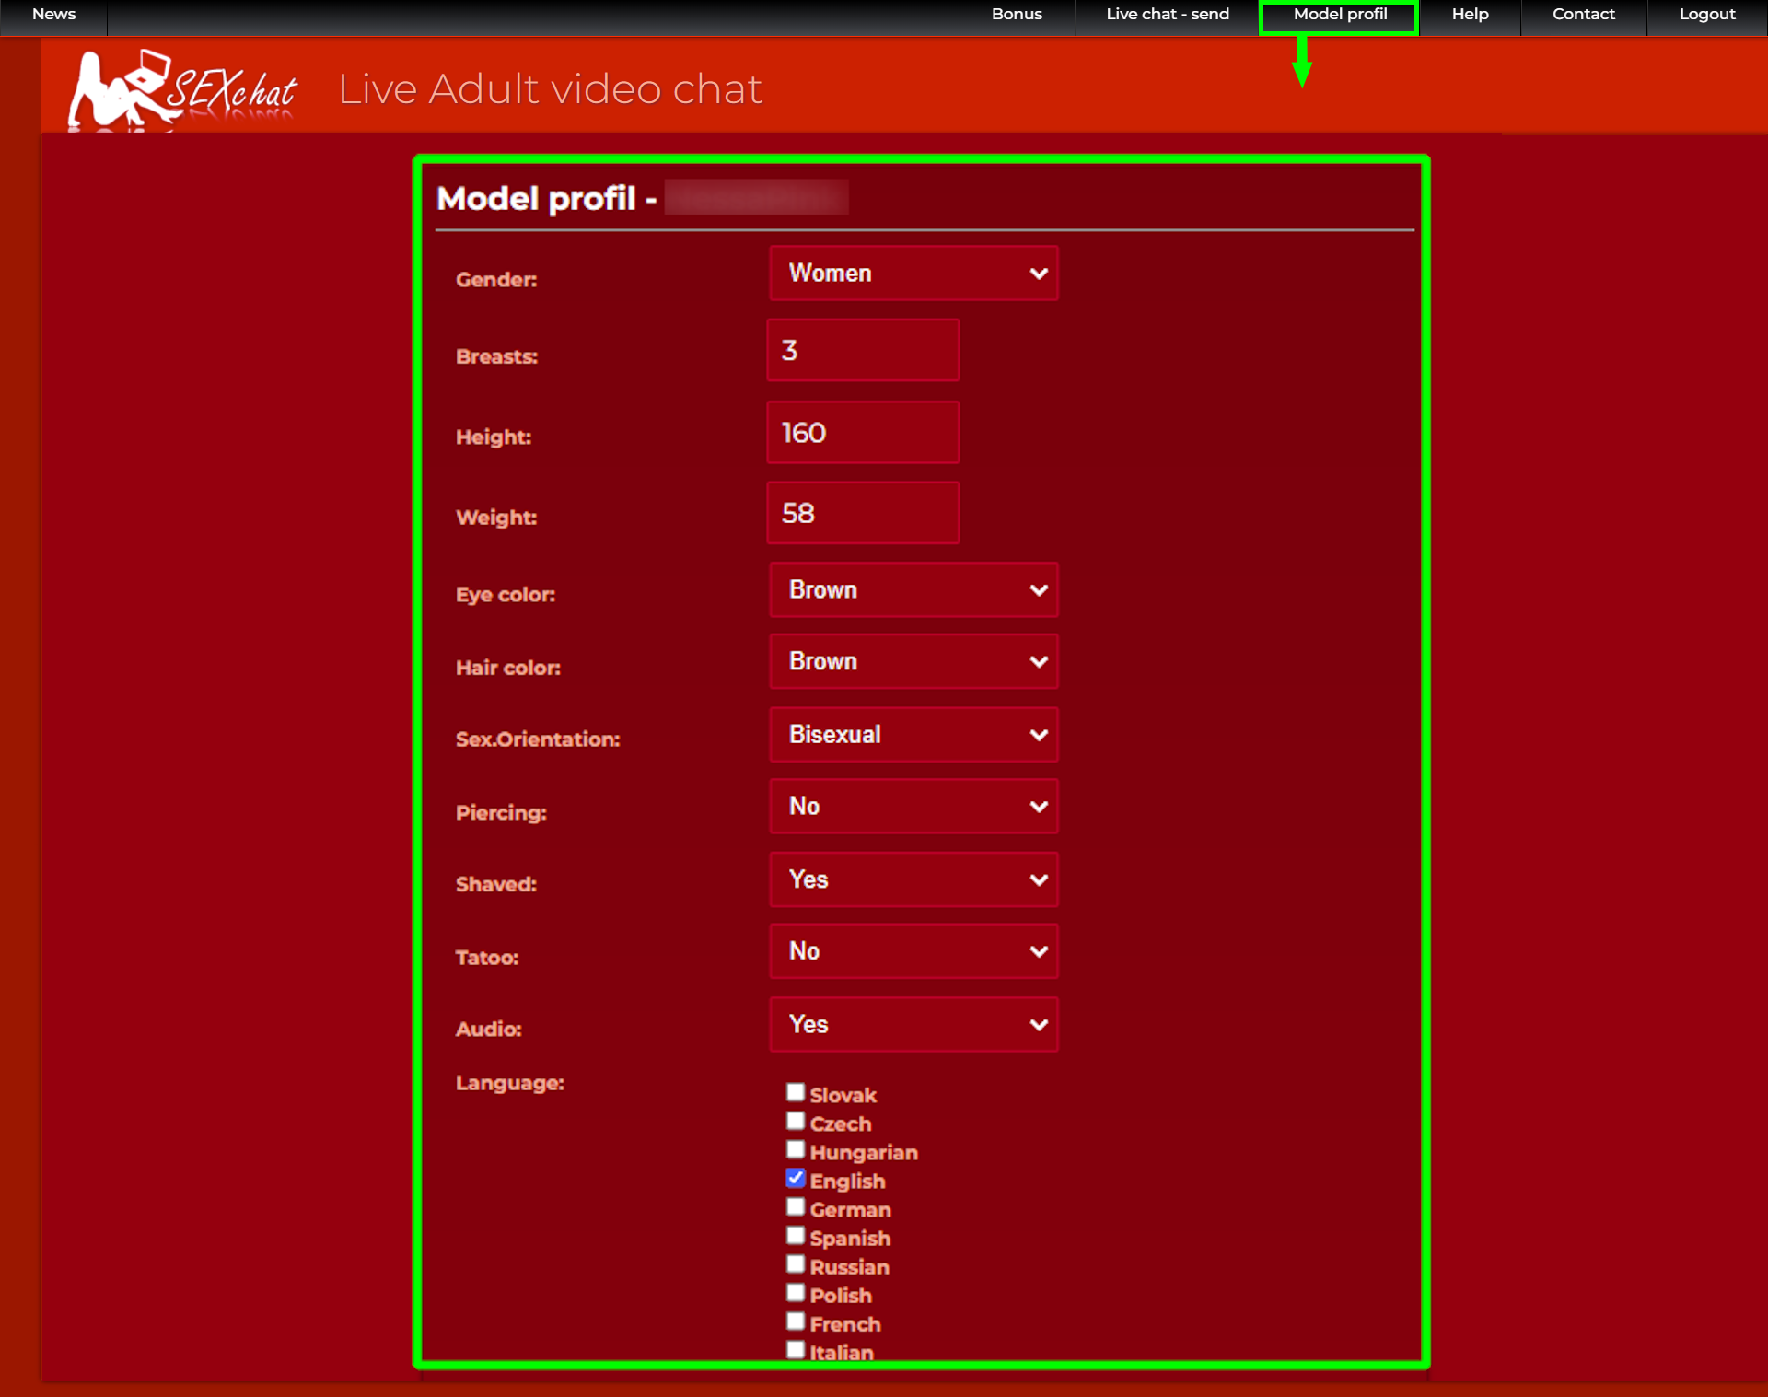Open the Tatoo dropdown

[913, 951]
